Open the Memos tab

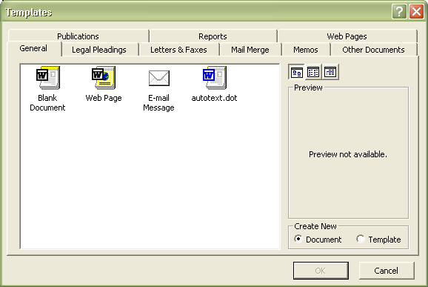click(x=306, y=50)
